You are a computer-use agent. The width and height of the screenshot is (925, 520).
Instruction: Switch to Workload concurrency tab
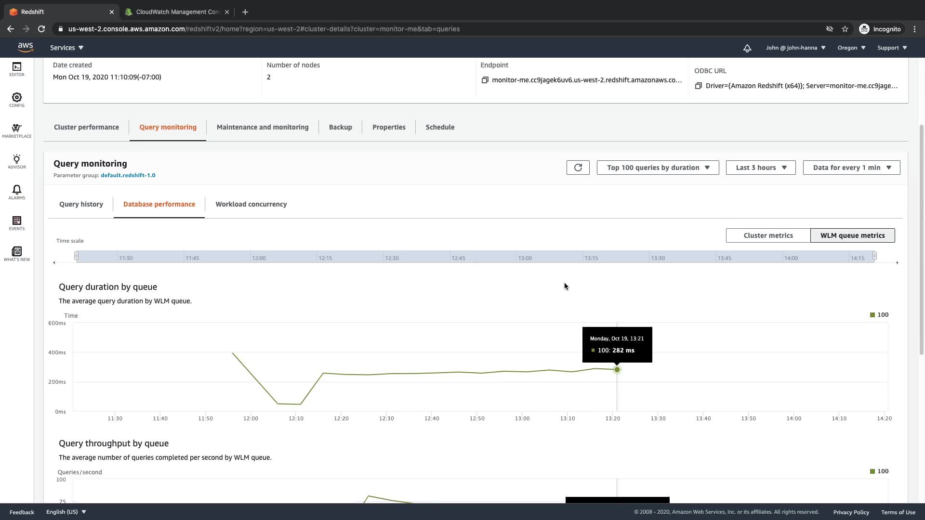pos(251,204)
